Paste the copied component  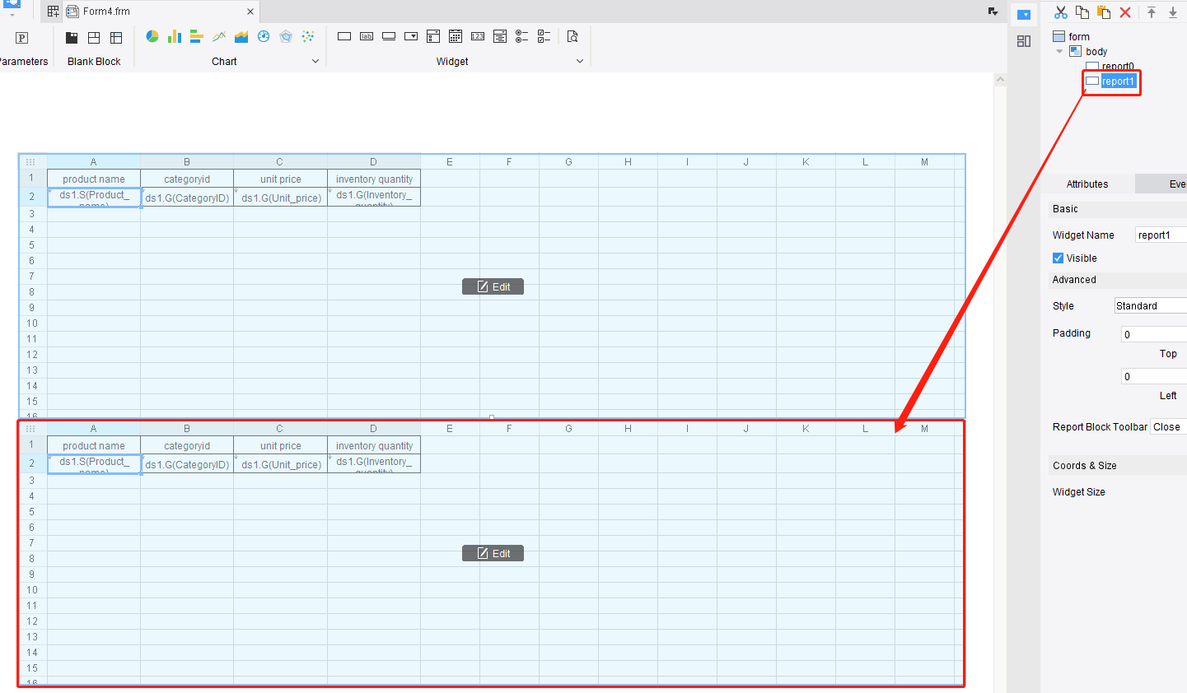1103,12
